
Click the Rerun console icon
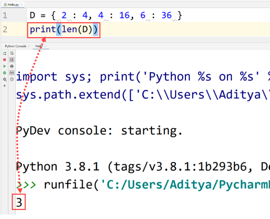pyautogui.click(x=4, y=54)
